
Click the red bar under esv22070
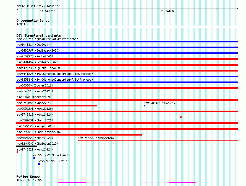click(127, 100)
